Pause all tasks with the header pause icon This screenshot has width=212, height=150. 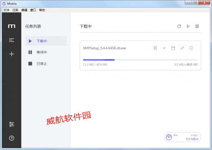197,26
